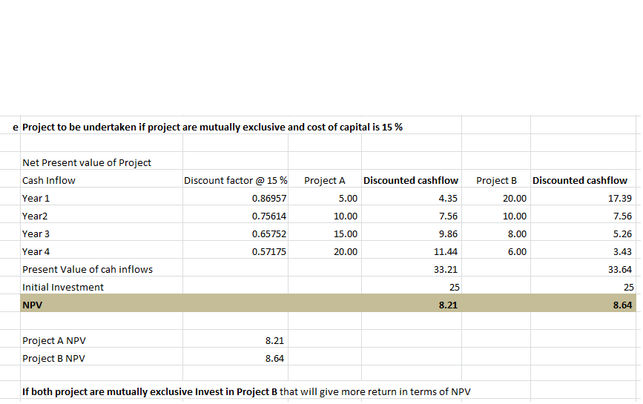The width and height of the screenshot is (643, 404).
Task: Select the shaded NPV value 8.21
Action: (448, 303)
